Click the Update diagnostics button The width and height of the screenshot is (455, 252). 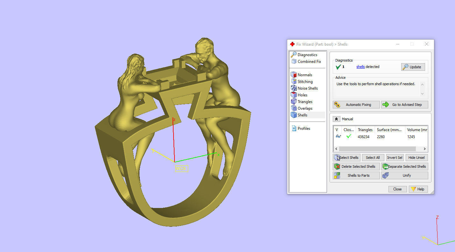pyautogui.click(x=413, y=67)
